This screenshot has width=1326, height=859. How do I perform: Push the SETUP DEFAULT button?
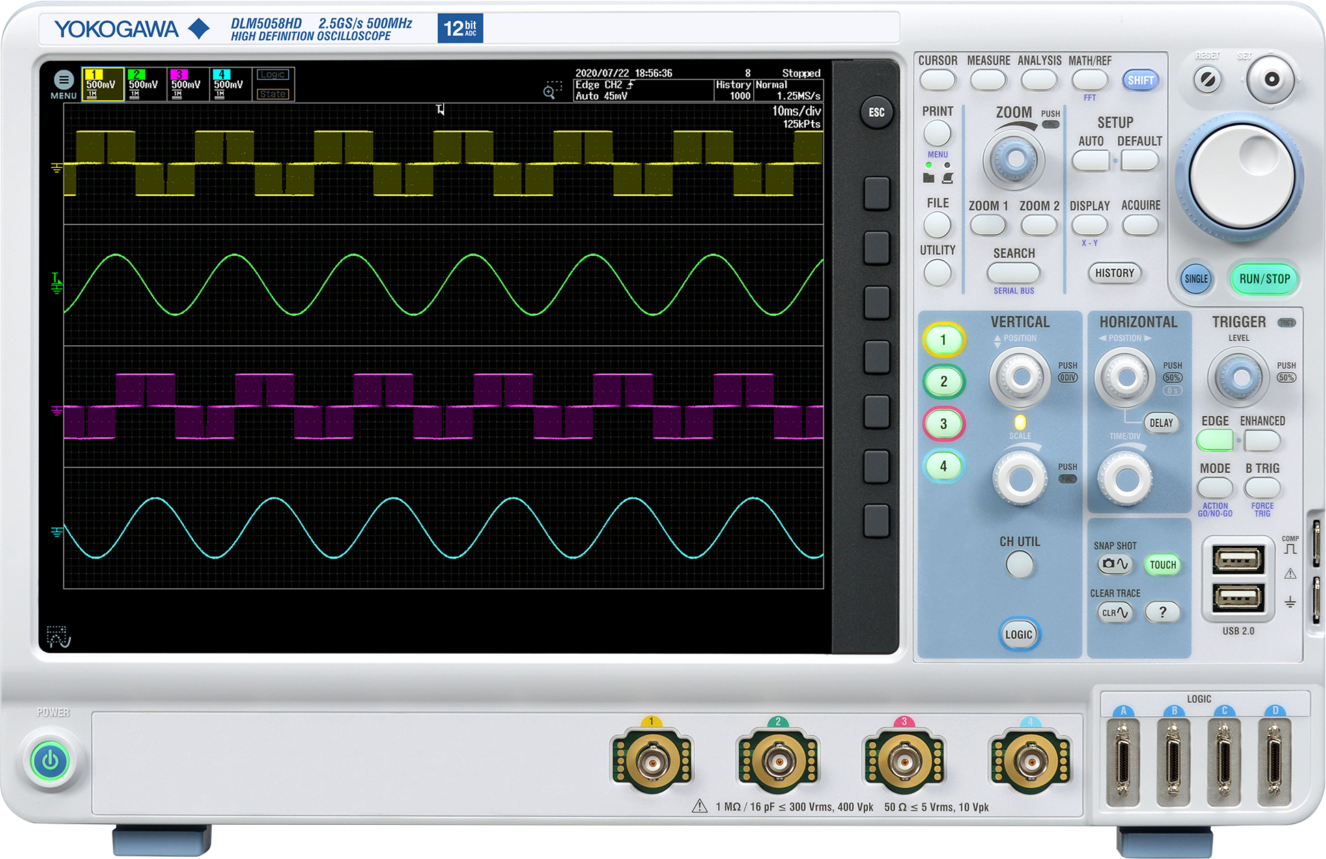[1140, 161]
